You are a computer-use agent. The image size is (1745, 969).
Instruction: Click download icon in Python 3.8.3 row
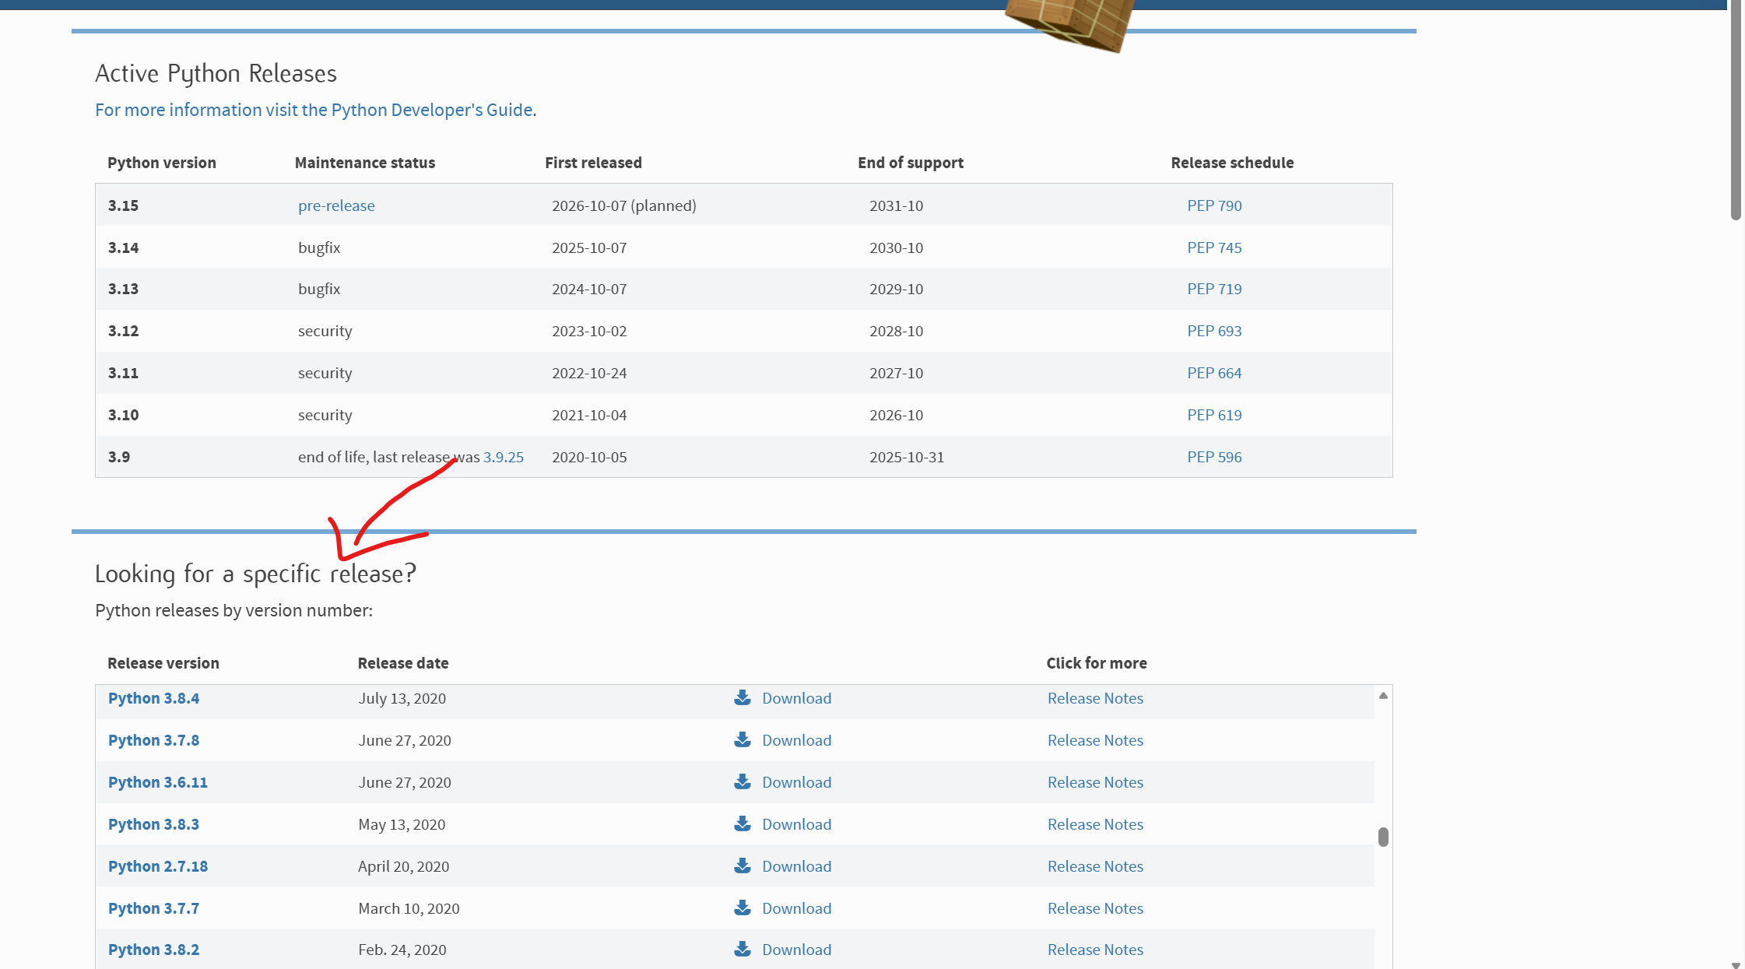(x=743, y=823)
